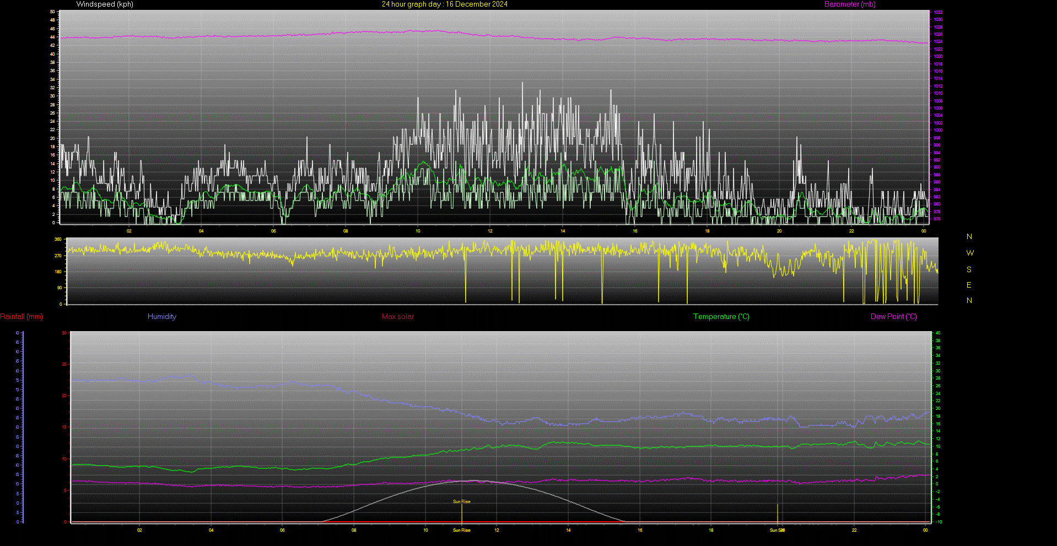Viewport: 1057px width, 546px height.
Task: Click hour 22 on the temperature graph axis
Action: pos(854,531)
